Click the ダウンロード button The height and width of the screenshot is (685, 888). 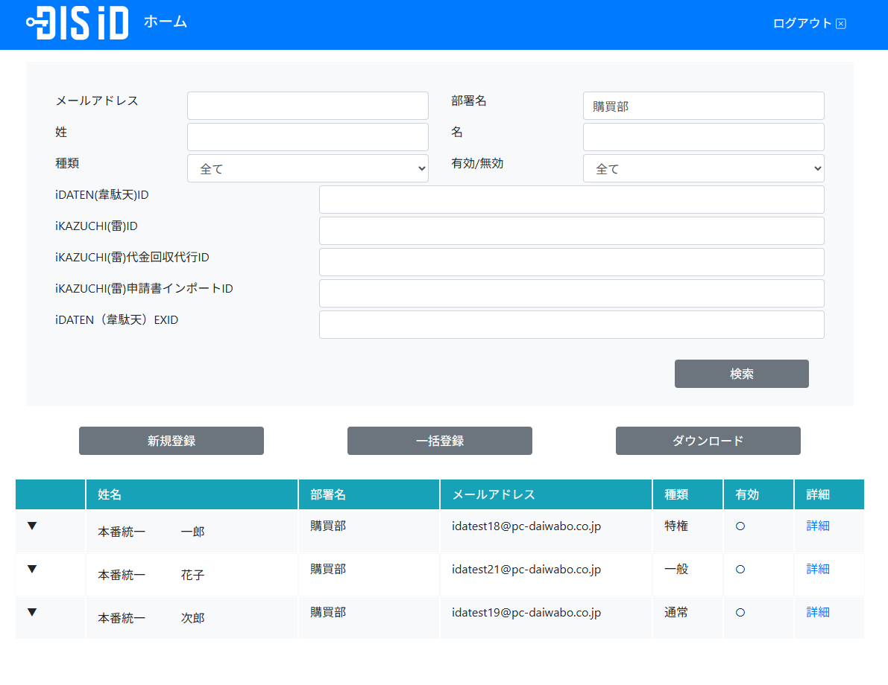click(x=708, y=441)
